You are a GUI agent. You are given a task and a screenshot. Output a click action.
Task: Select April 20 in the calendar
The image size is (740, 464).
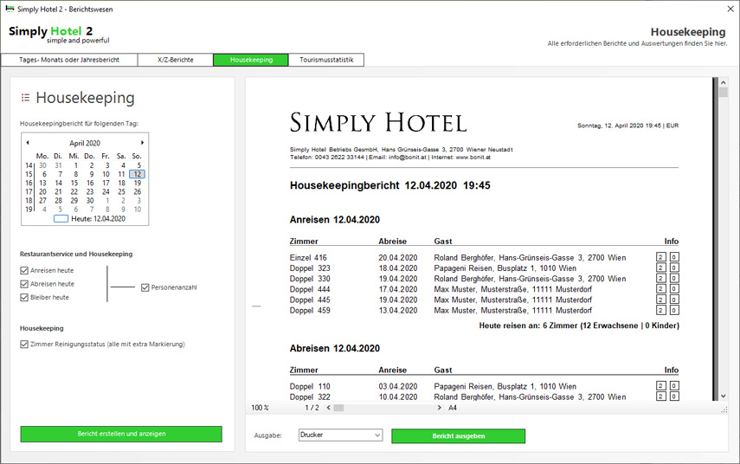click(x=42, y=191)
